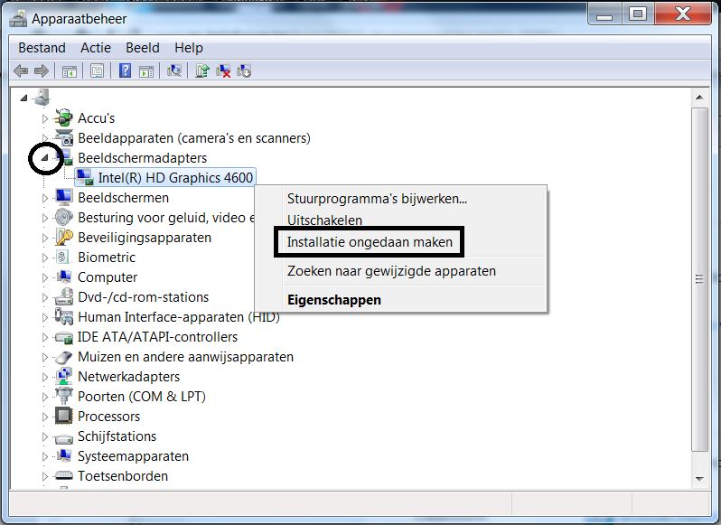The height and width of the screenshot is (525, 721).
Task: Open the Beeld menu
Action: [143, 48]
